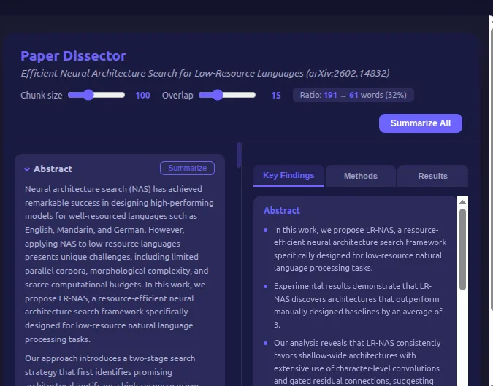493x386 pixels.
Task: Click the 'Experimental results demonstrate' bullet
Action: pyautogui.click(x=358, y=305)
